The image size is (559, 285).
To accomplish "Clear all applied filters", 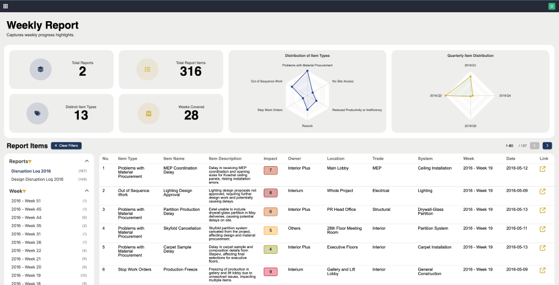I will click(66, 146).
